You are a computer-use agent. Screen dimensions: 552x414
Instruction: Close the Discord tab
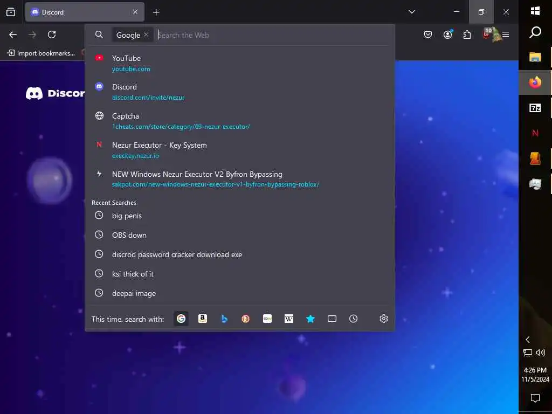(x=135, y=12)
